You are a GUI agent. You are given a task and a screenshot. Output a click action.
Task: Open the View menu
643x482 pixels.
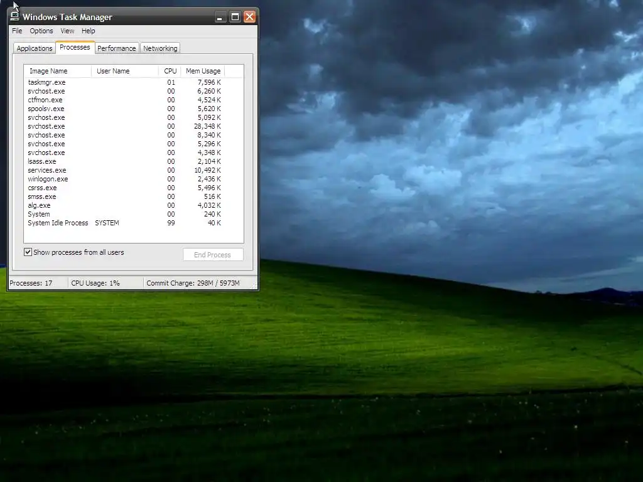[x=67, y=31]
